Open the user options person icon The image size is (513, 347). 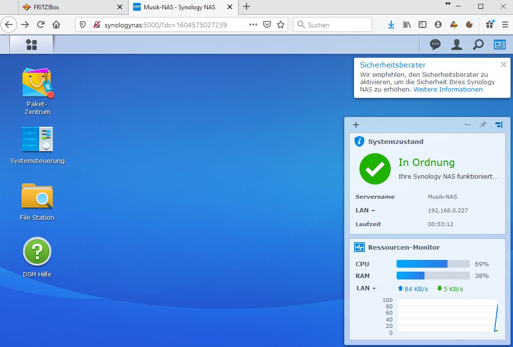(x=457, y=45)
